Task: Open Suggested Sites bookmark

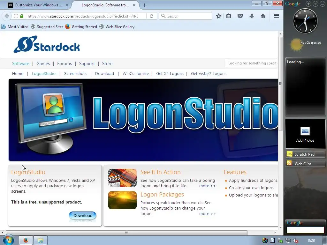Action: [47, 27]
